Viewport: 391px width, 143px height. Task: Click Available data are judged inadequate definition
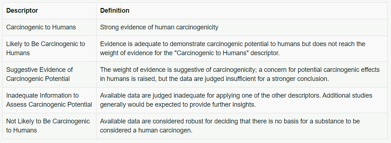(236, 100)
